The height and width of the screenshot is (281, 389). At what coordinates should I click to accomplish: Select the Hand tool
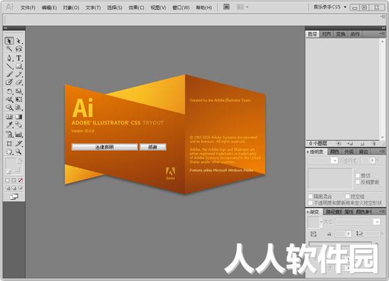pyautogui.click(x=9, y=151)
